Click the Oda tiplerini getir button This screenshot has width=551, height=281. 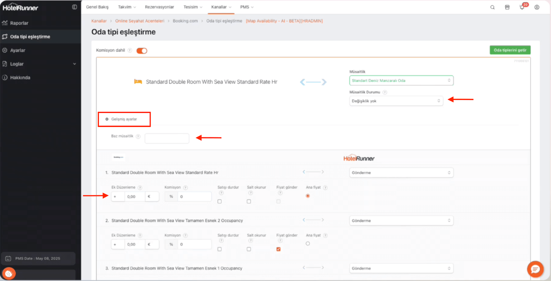point(510,50)
